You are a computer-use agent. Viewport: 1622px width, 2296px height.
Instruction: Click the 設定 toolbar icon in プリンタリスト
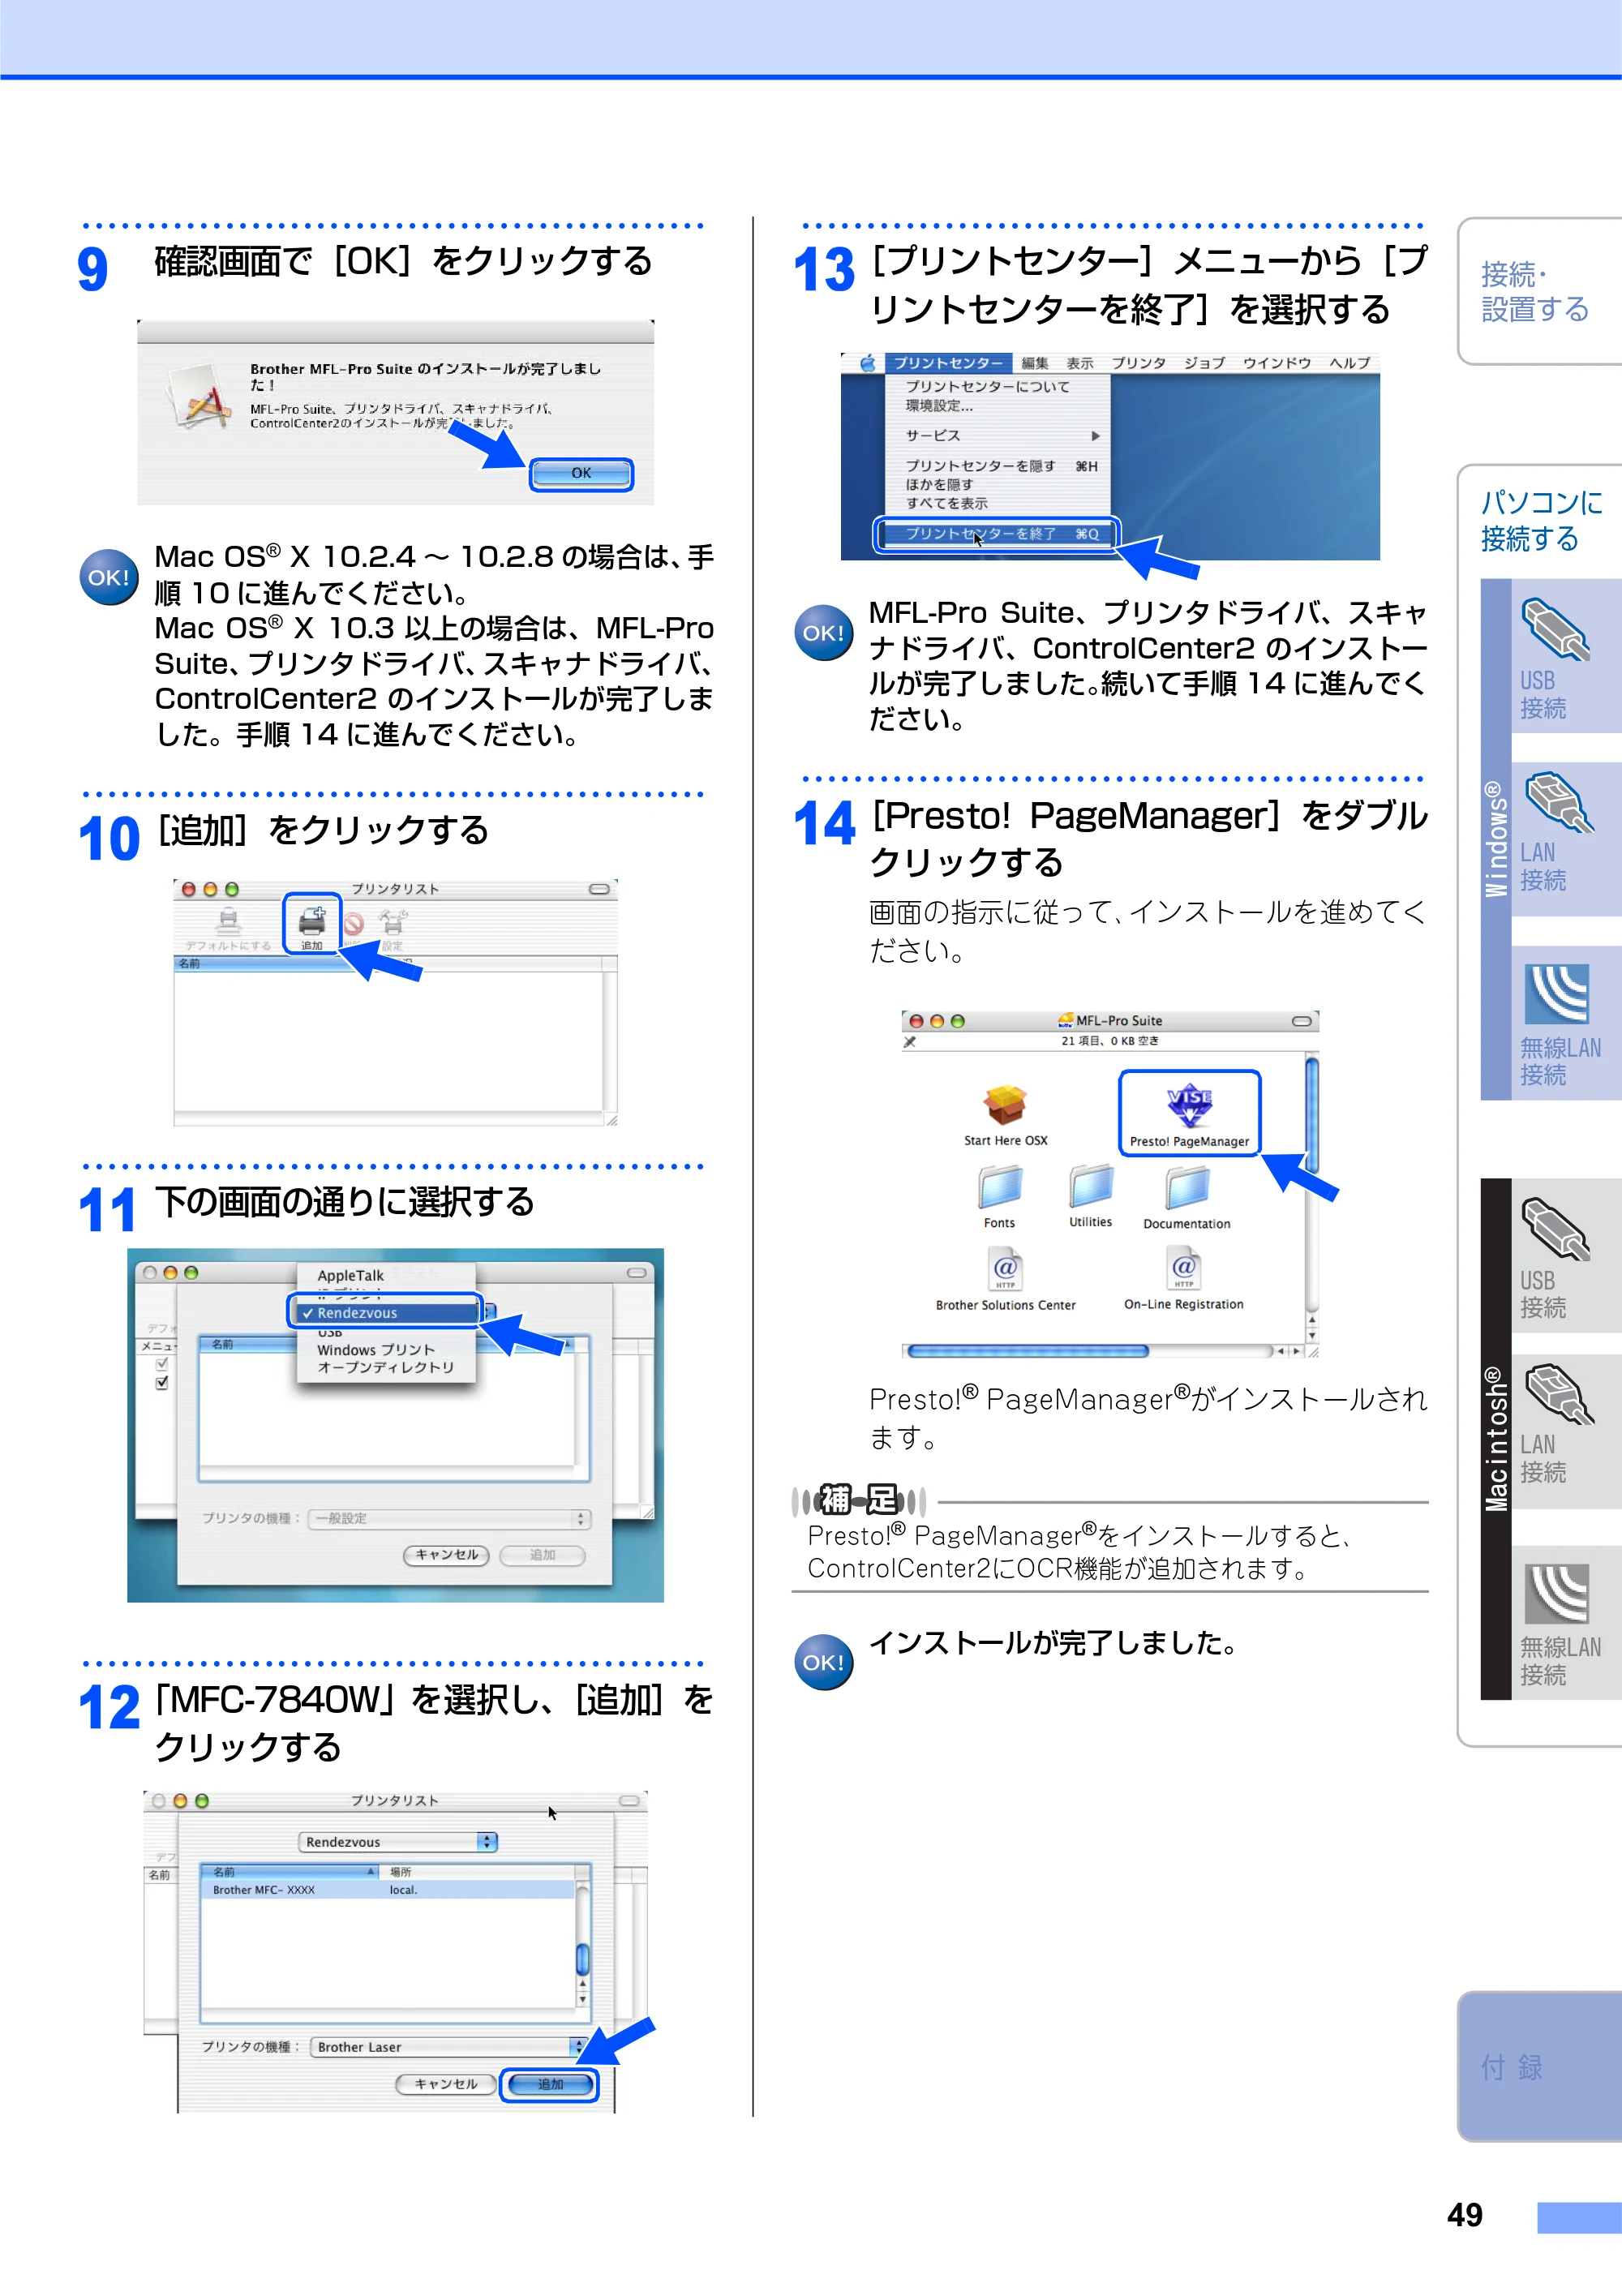pos(393,929)
